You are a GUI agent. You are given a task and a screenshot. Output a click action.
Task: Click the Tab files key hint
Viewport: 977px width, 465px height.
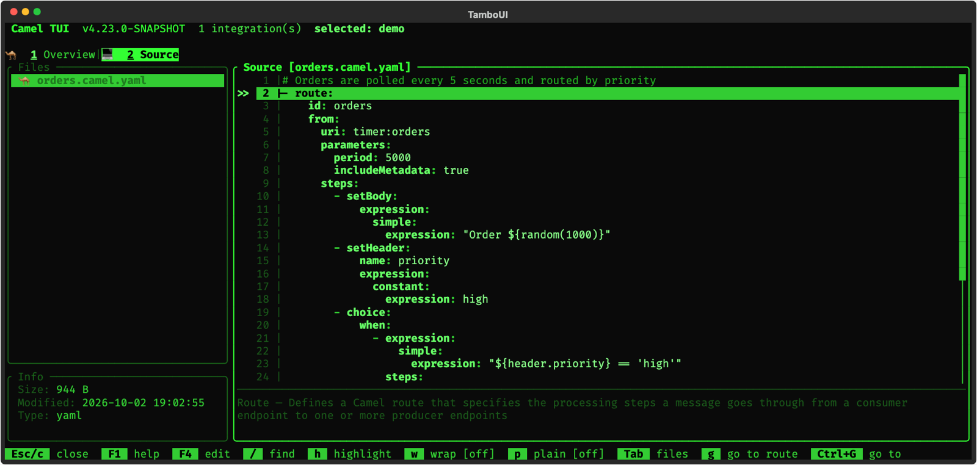point(653,454)
